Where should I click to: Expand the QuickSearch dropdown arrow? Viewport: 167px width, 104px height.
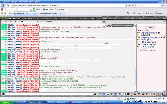pos(66,9)
